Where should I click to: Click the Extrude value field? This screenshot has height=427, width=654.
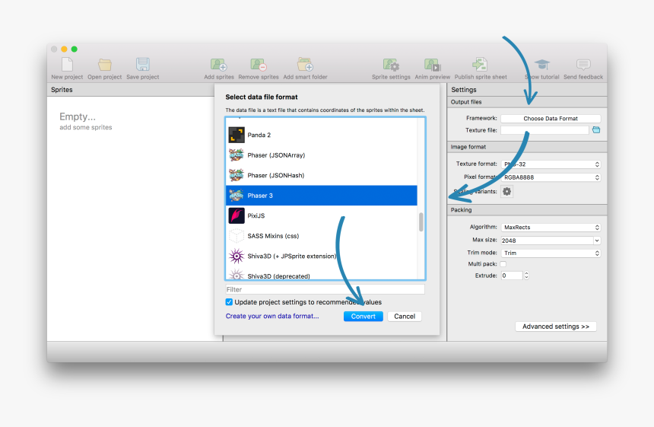(512, 276)
